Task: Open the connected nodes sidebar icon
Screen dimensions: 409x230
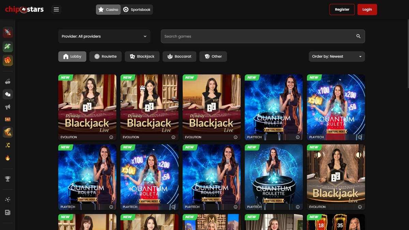Action: (7, 200)
